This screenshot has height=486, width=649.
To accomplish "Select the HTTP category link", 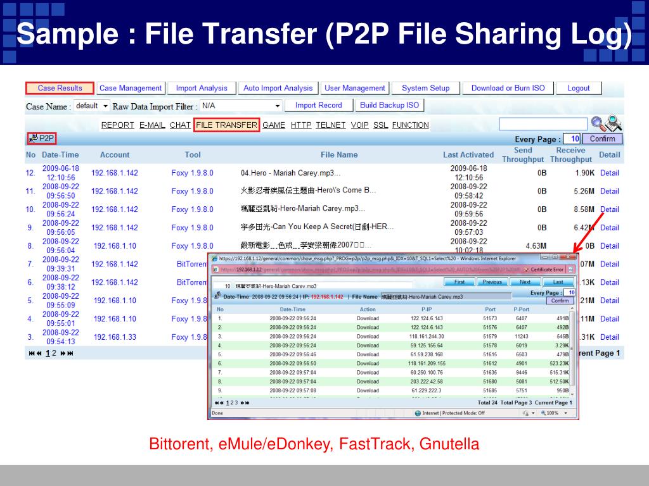I will point(301,125).
